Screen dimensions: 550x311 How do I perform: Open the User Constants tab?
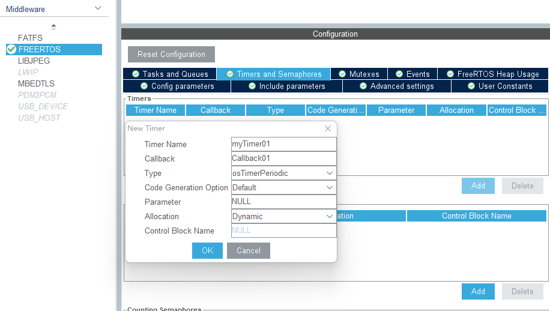500,86
